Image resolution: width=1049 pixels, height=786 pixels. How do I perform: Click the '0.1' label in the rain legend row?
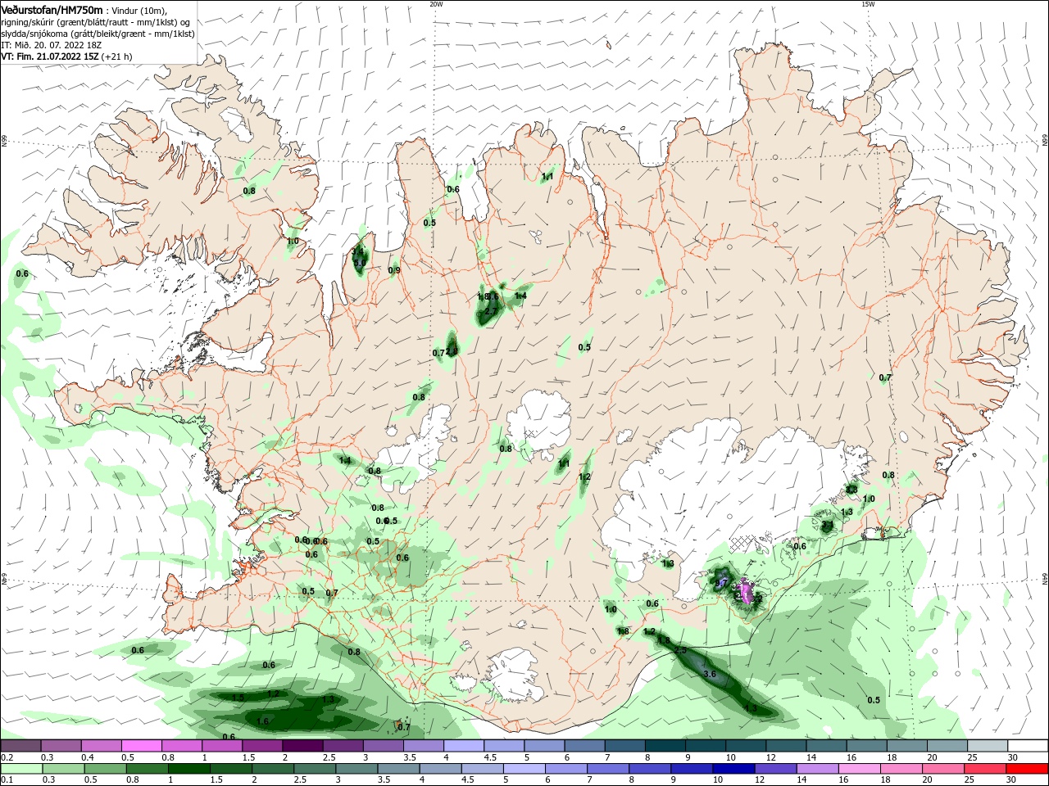pos(7,780)
